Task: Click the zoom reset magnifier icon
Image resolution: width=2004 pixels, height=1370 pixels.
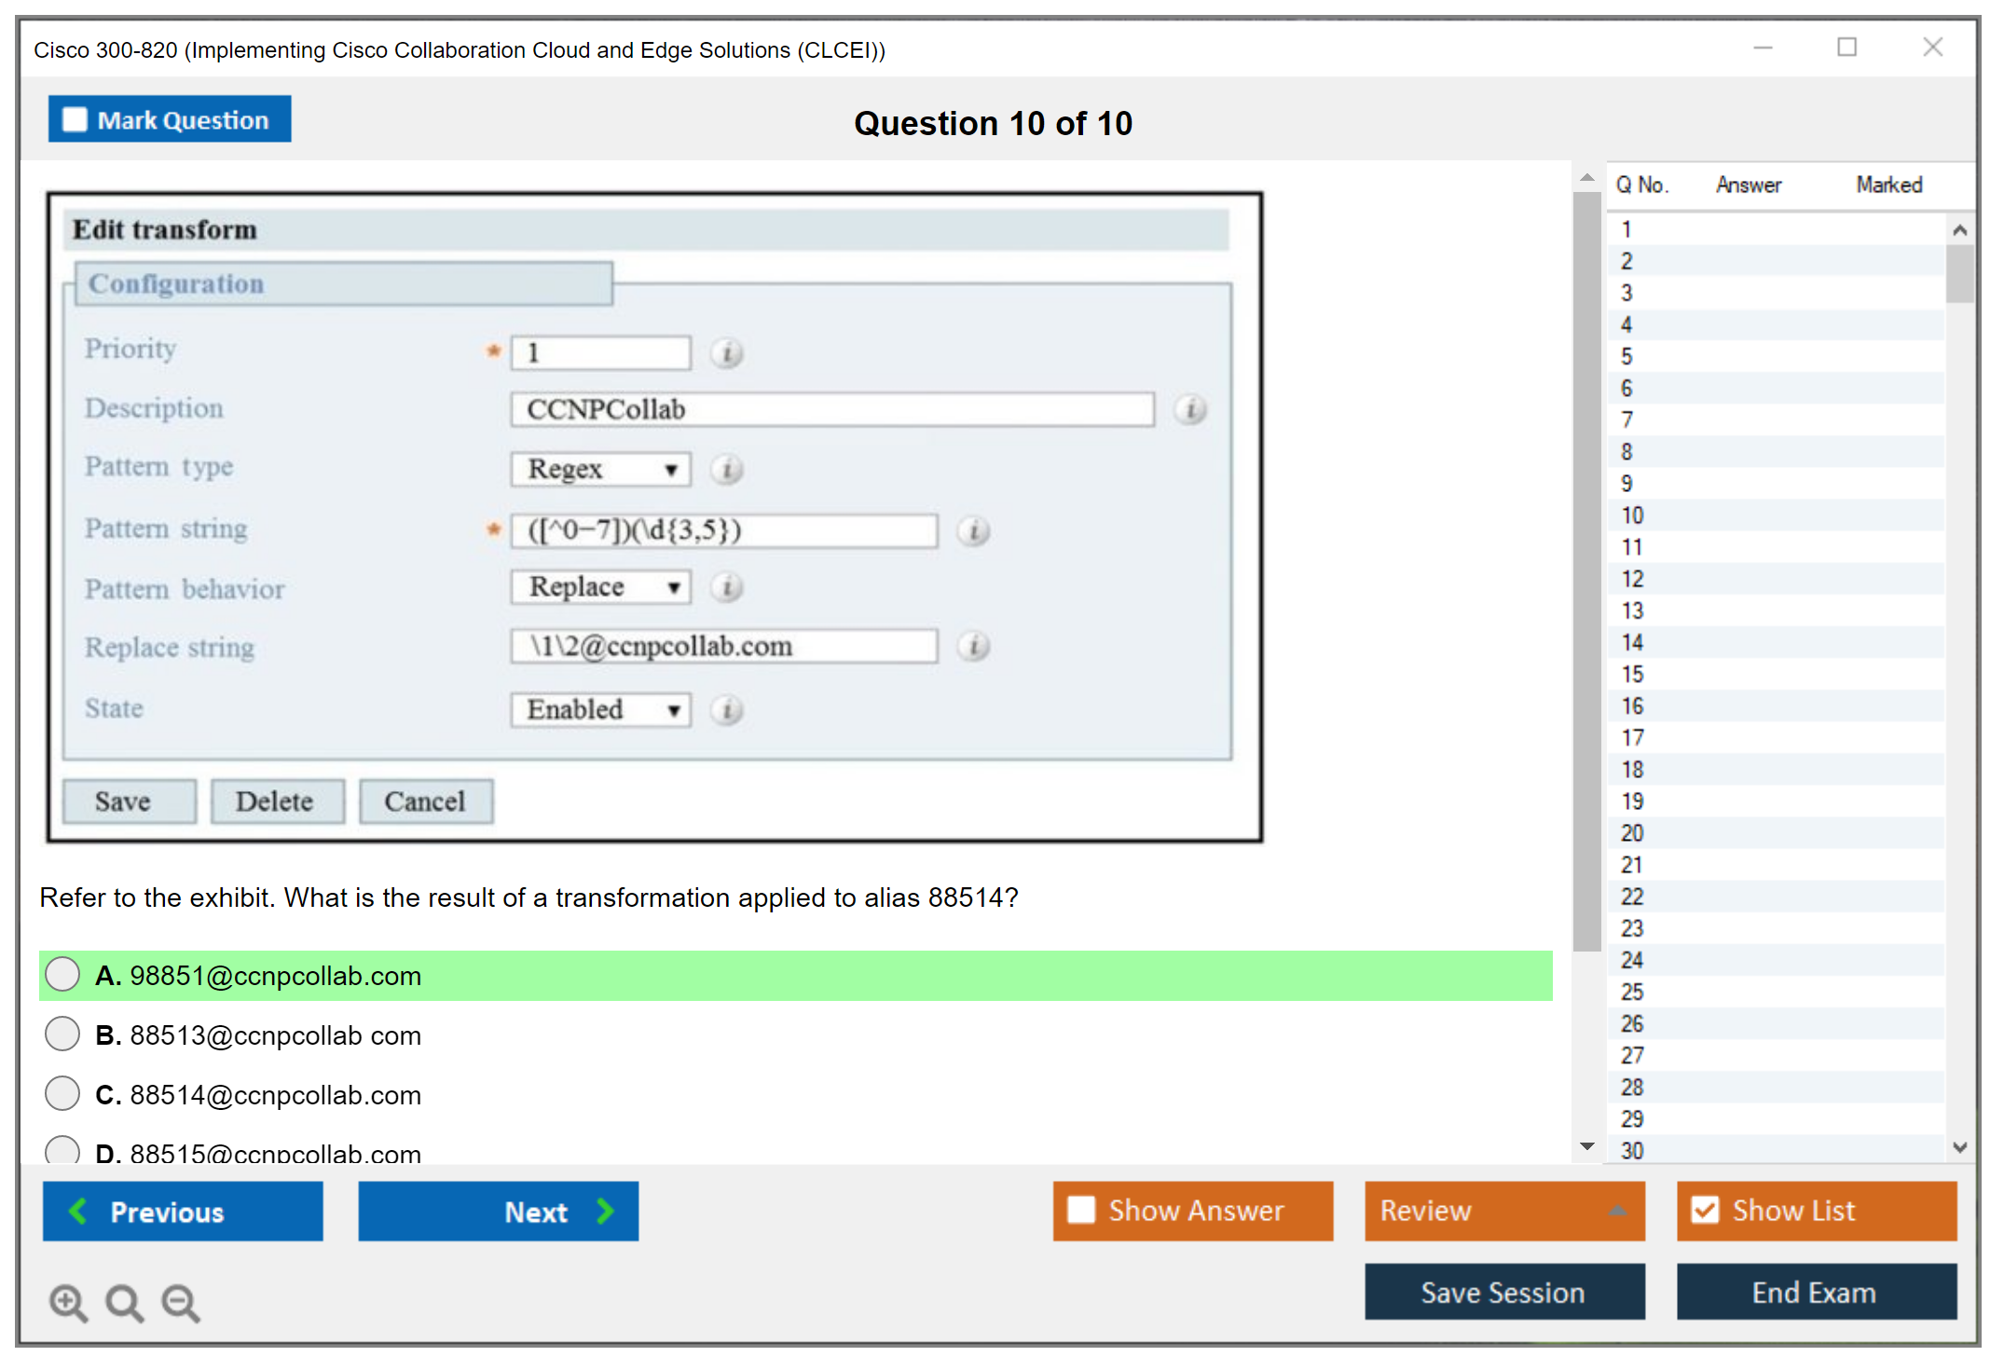Action: click(124, 1302)
